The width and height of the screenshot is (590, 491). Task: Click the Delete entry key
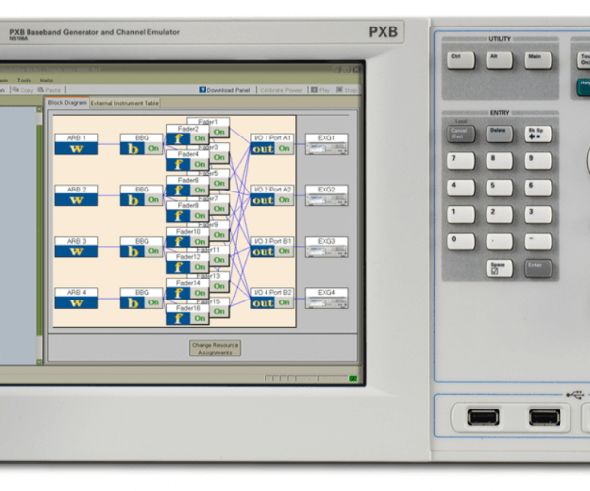point(500,135)
